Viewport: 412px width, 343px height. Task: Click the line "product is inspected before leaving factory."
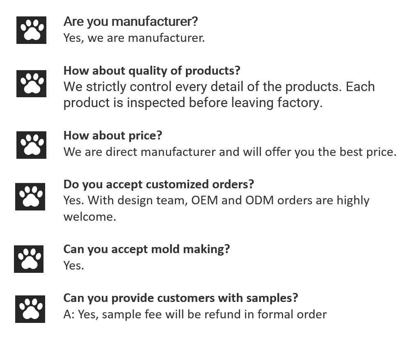click(x=193, y=103)
